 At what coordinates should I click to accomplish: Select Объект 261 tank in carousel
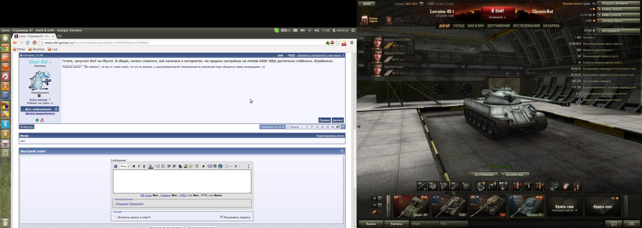[411, 206]
